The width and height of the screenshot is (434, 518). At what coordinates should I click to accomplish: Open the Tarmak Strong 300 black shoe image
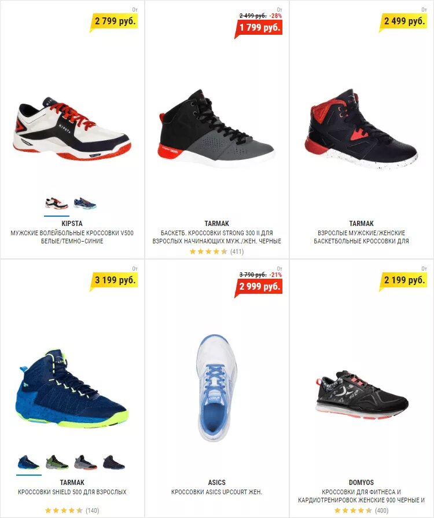point(216,128)
